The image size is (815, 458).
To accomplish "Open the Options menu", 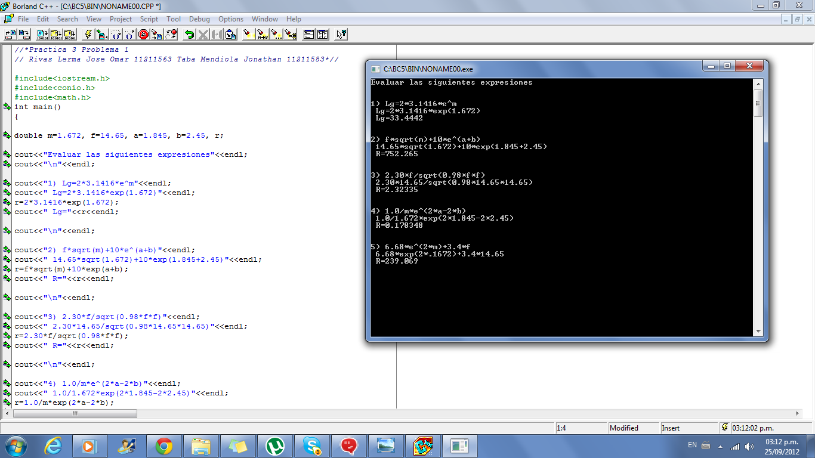I will click(x=230, y=18).
